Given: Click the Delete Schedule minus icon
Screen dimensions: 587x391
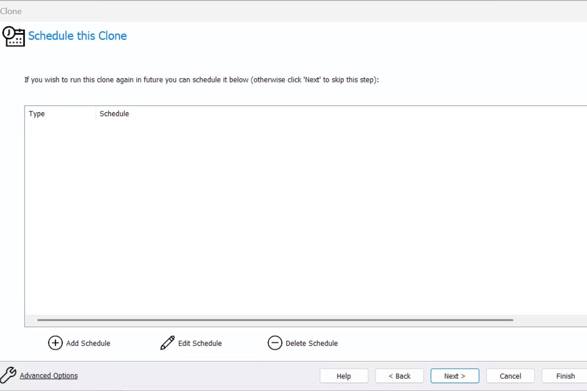Looking at the screenshot, I should [x=275, y=343].
